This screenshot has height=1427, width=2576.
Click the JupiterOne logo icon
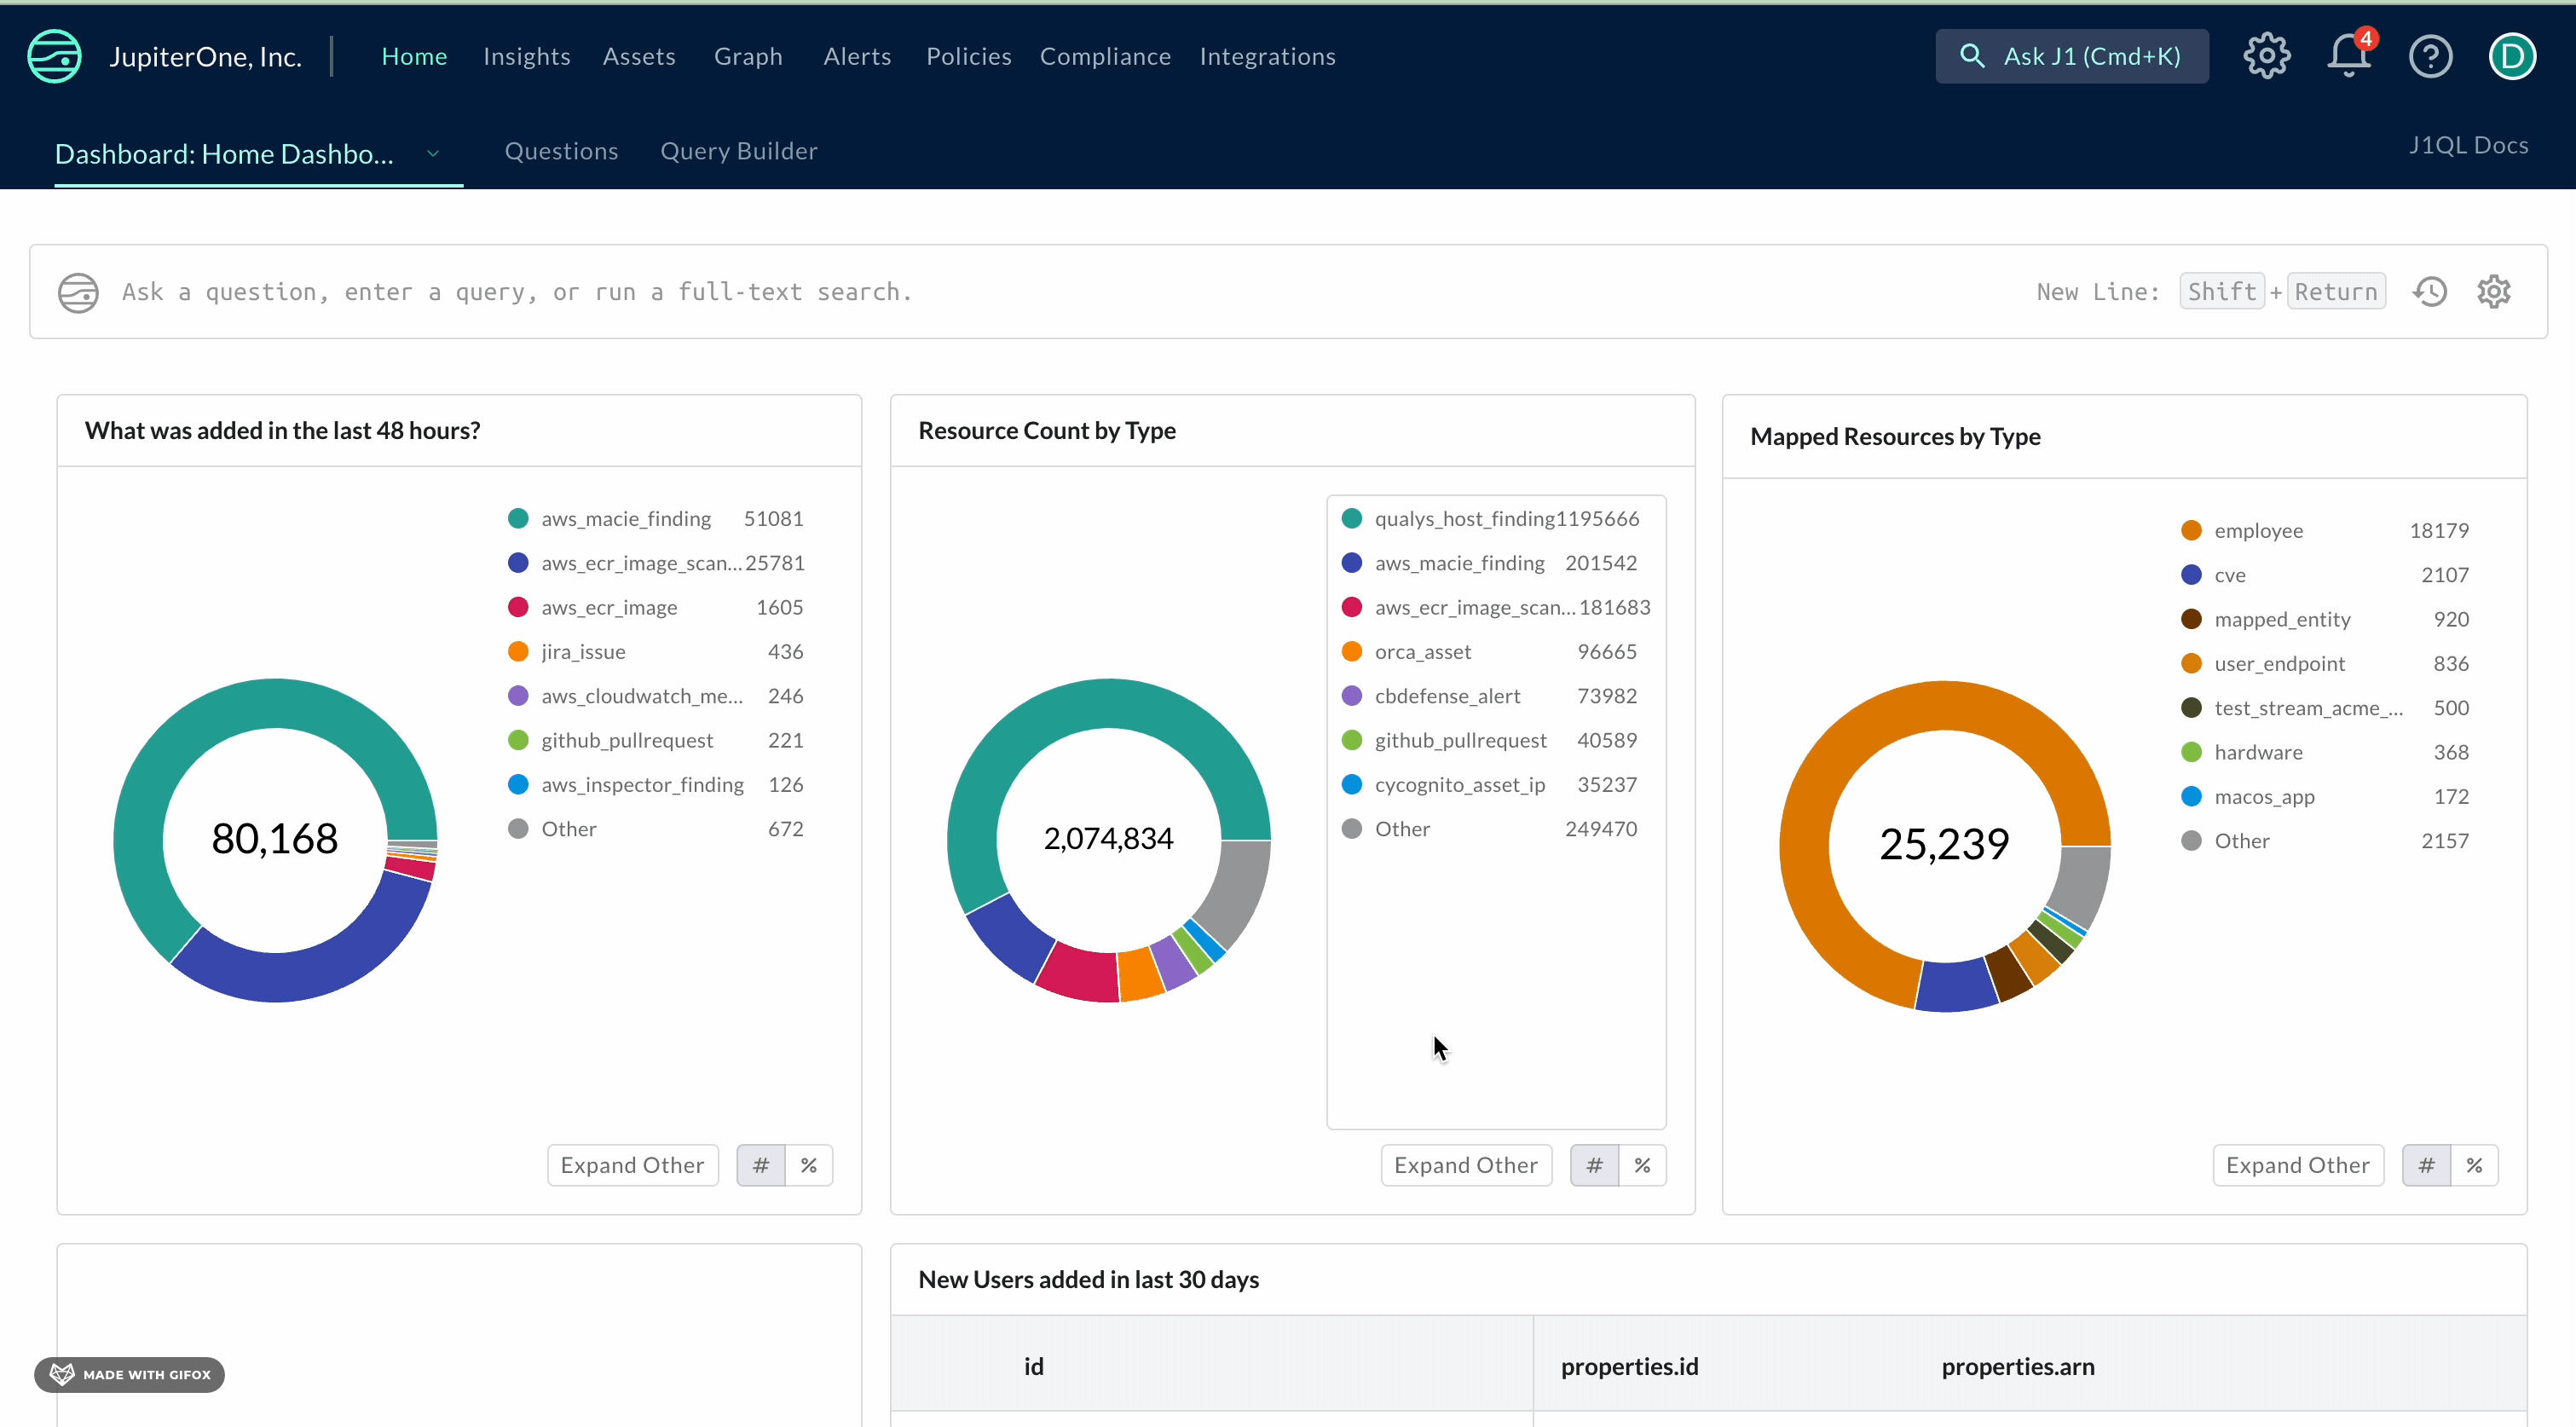tap(55, 56)
